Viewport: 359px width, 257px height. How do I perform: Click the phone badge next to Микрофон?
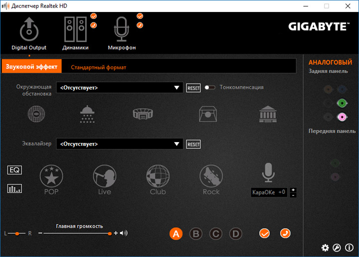point(140,25)
